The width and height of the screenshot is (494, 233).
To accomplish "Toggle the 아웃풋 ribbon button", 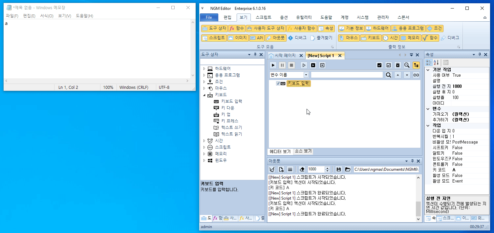I will click(x=275, y=38).
